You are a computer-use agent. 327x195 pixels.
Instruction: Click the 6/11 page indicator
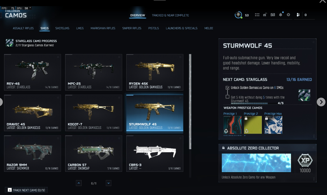point(94,183)
